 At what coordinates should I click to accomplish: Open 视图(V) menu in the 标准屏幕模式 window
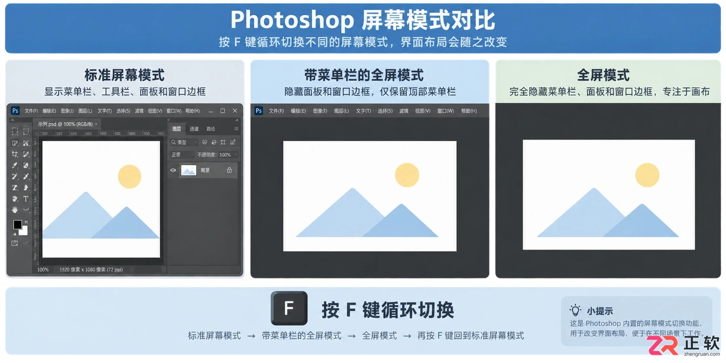point(155,111)
